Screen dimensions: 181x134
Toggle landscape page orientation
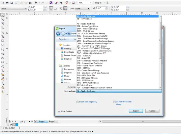55,8
